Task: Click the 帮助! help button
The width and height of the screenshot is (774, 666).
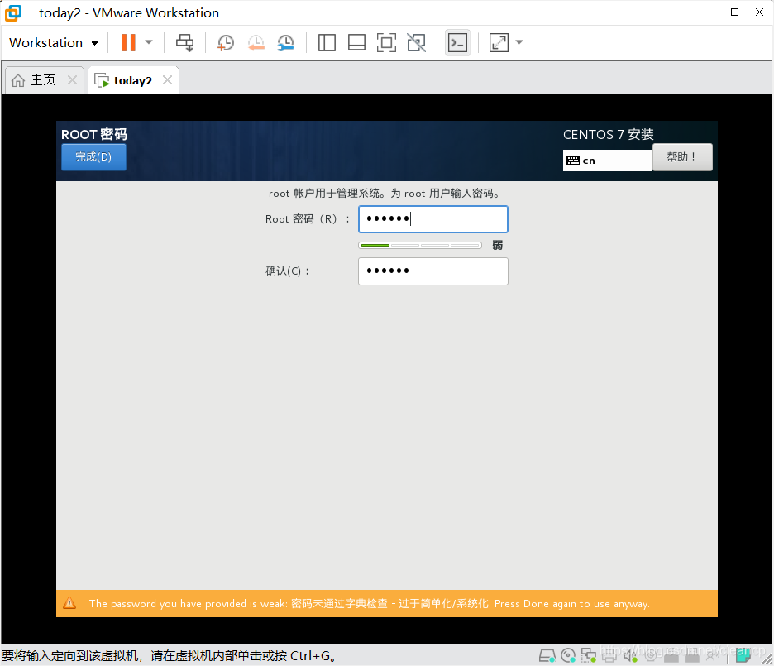Action: click(682, 157)
